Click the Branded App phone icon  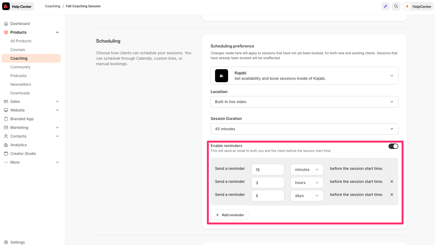(6, 119)
